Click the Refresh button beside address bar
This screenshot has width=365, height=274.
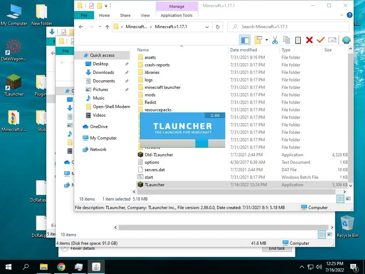218,27
